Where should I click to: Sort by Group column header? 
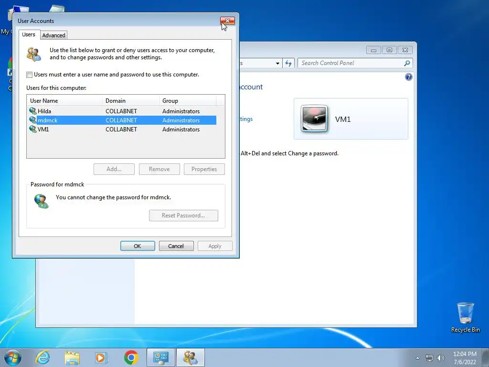(x=188, y=100)
